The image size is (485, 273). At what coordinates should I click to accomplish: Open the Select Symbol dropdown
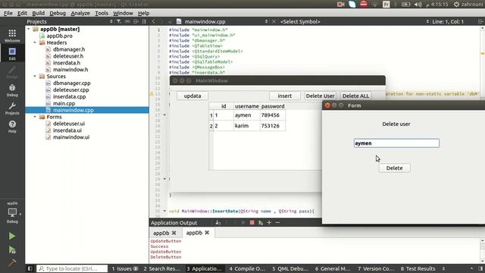tap(427, 21)
